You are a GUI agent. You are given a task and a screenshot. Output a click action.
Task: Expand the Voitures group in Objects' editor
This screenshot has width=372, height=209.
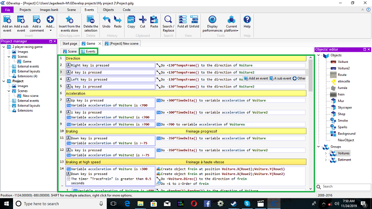(325, 153)
